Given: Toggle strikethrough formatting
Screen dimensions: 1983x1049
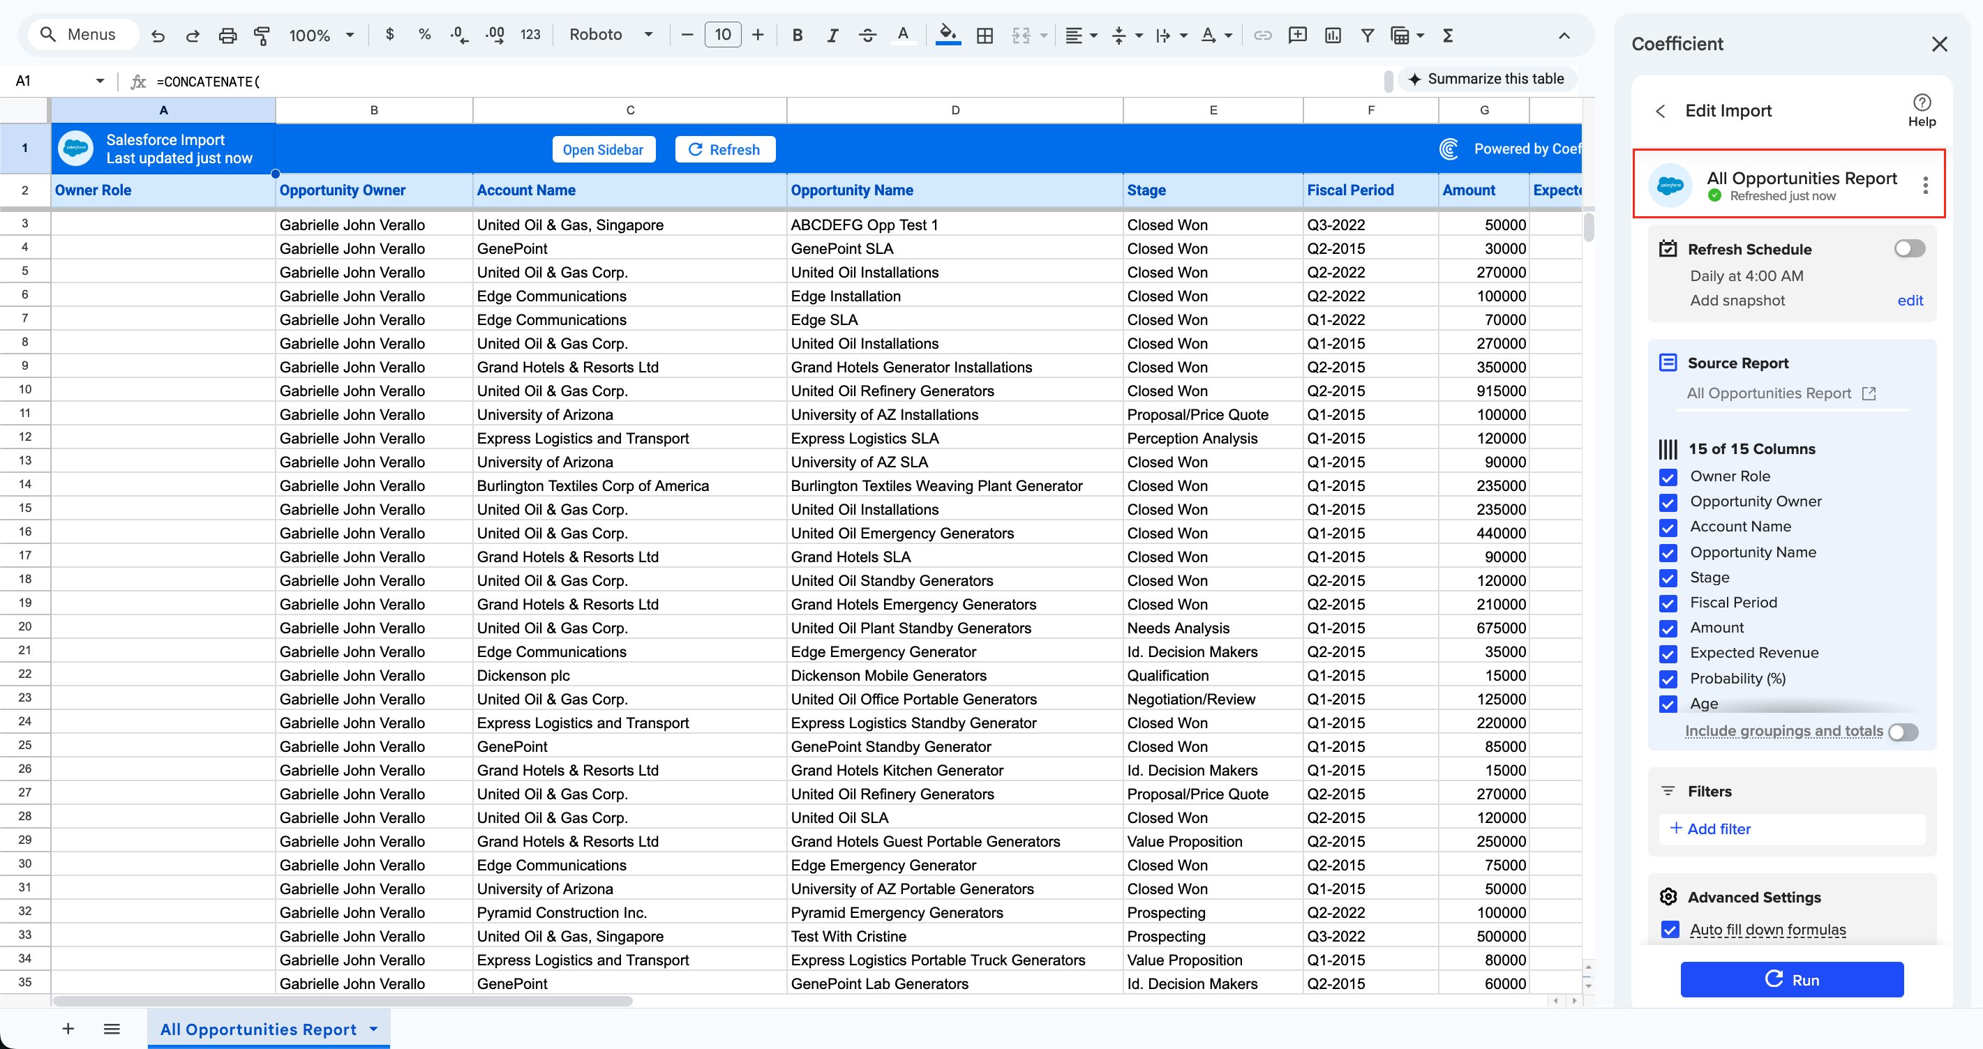Looking at the screenshot, I should 867,35.
